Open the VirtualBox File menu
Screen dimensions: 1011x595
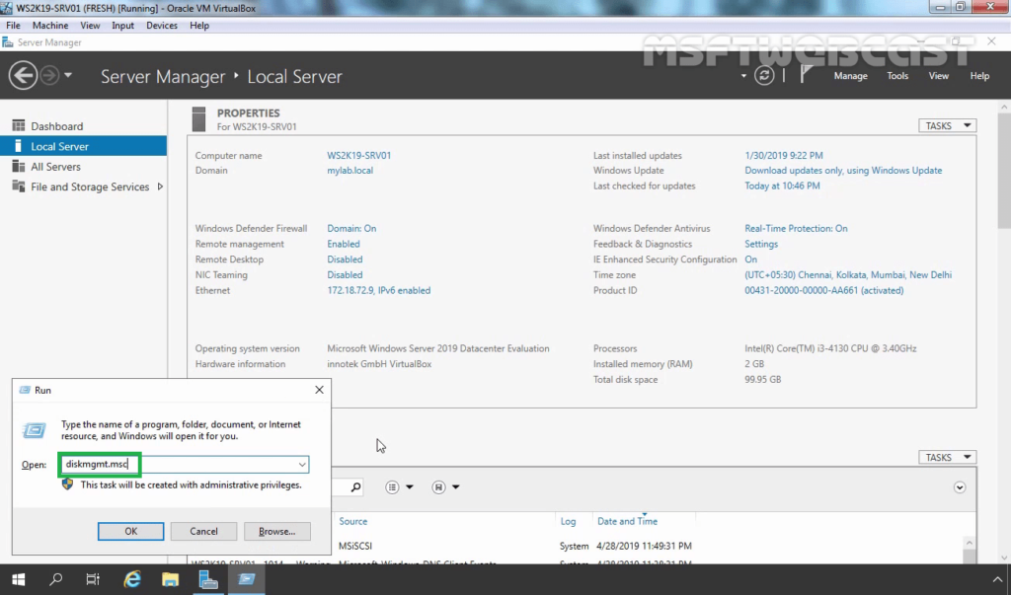pyautogui.click(x=13, y=25)
